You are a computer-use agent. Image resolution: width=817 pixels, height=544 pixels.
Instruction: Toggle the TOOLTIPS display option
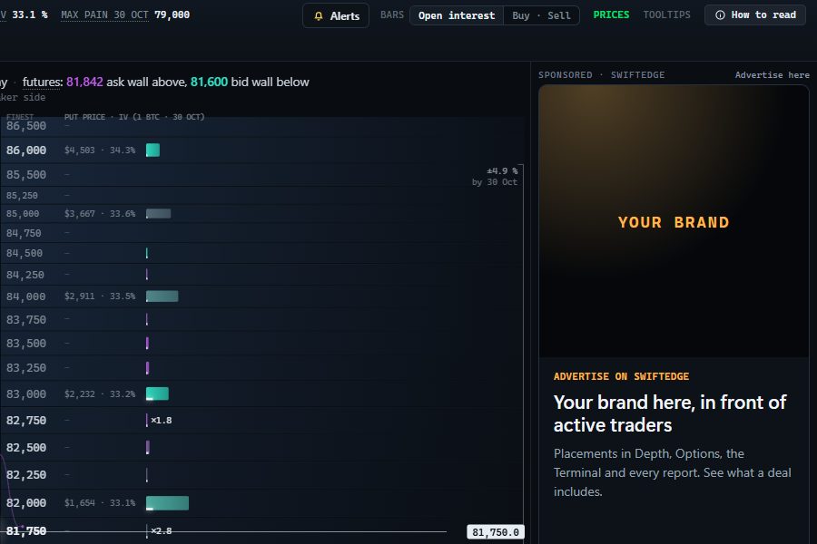pyautogui.click(x=666, y=15)
